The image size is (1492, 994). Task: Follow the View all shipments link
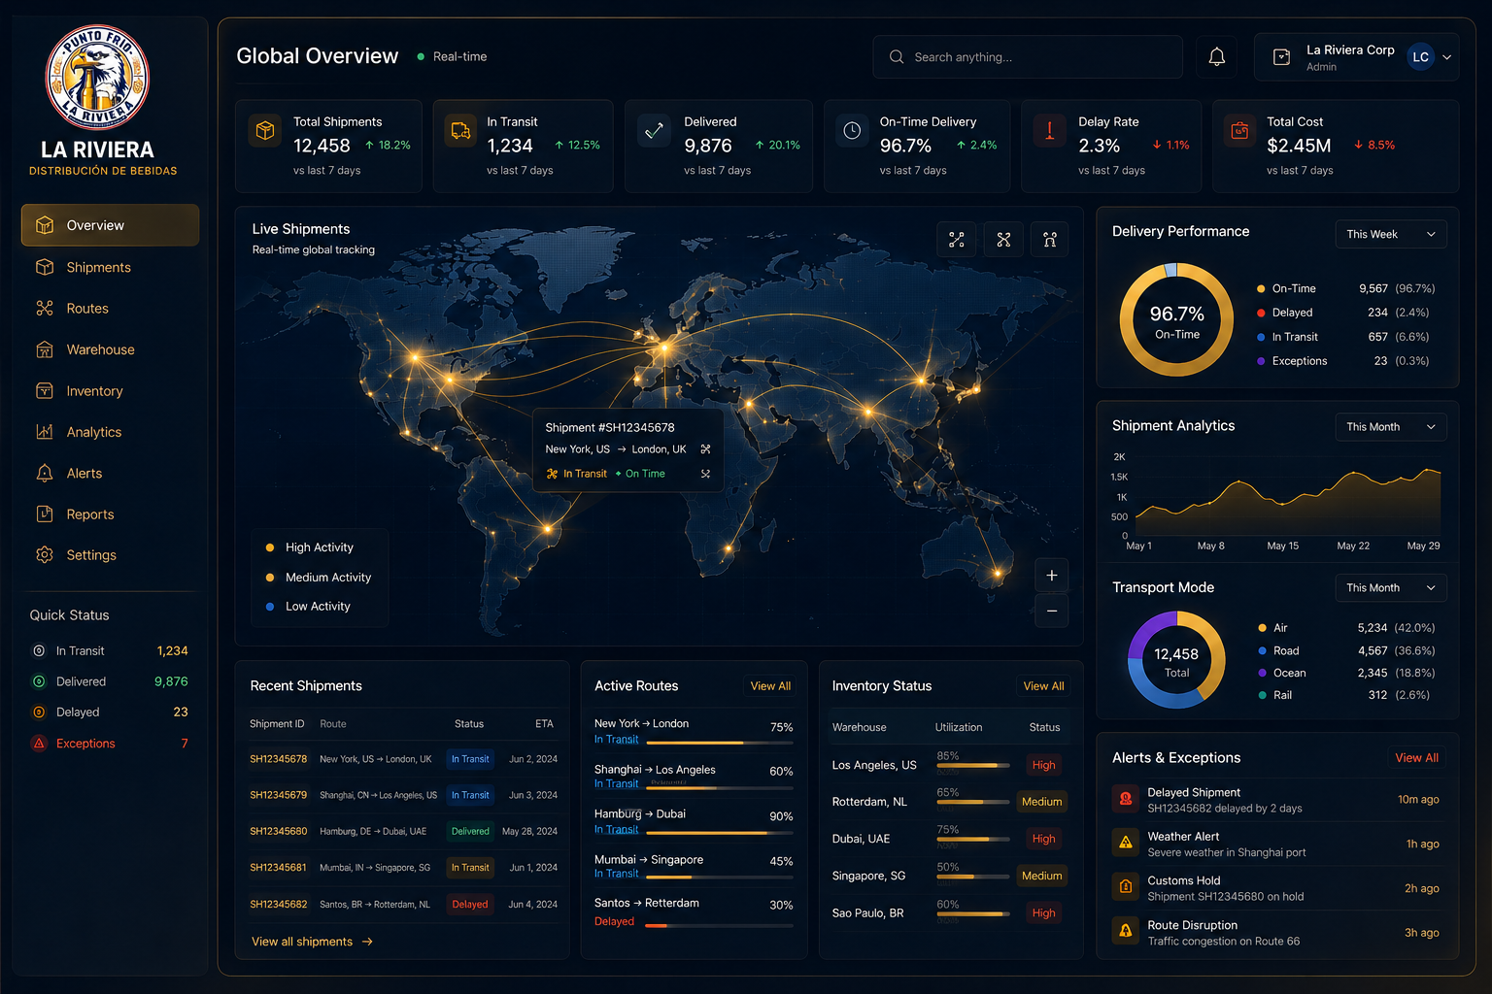(x=312, y=942)
